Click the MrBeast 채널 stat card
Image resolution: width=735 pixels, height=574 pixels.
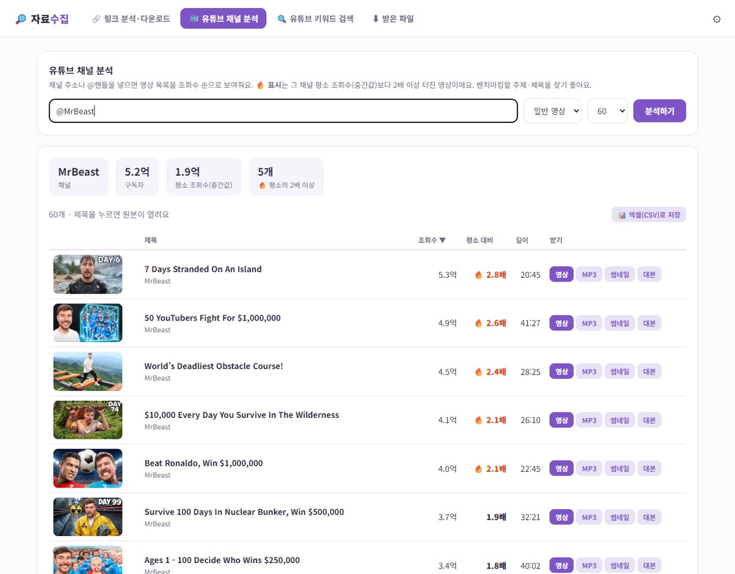pos(78,177)
